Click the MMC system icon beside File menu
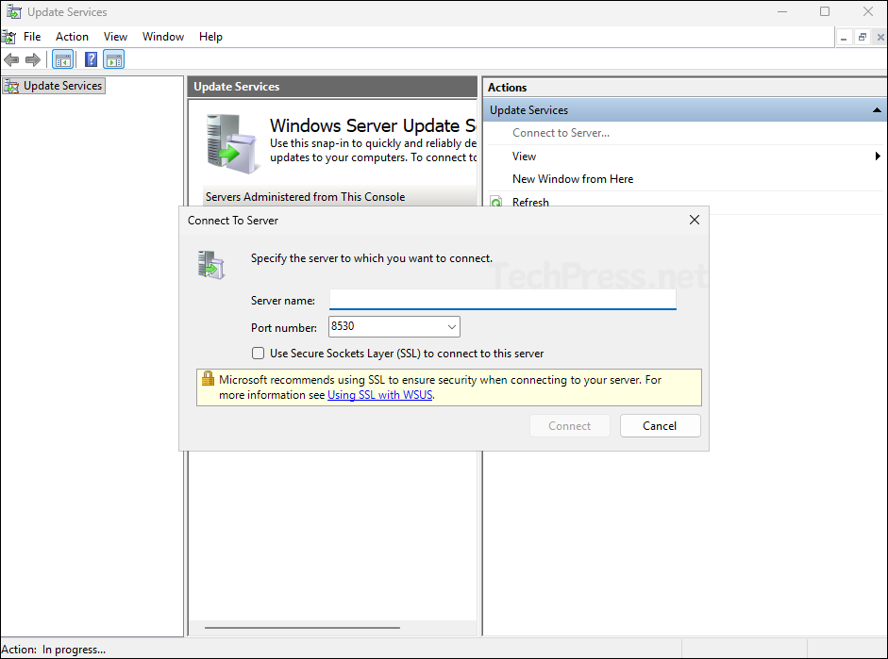Image resolution: width=888 pixels, height=659 pixels. [x=8, y=37]
